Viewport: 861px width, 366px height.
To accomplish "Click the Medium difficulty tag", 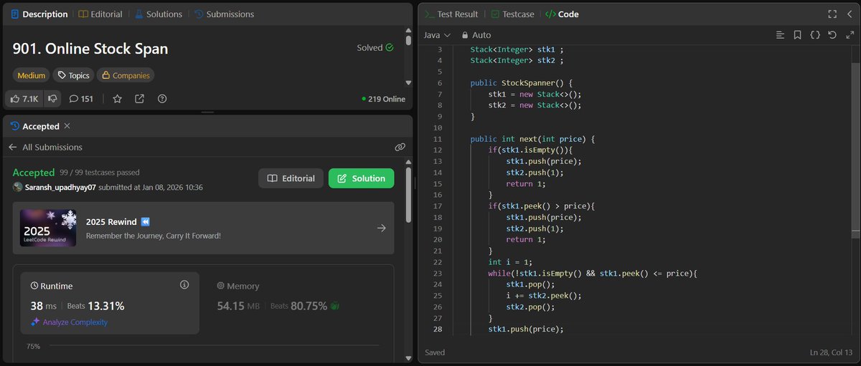I will [x=31, y=75].
